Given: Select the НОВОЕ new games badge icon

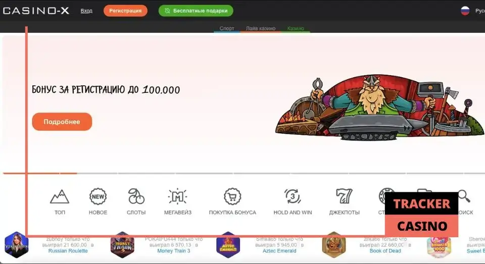Looking at the screenshot, I should [98, 196].
